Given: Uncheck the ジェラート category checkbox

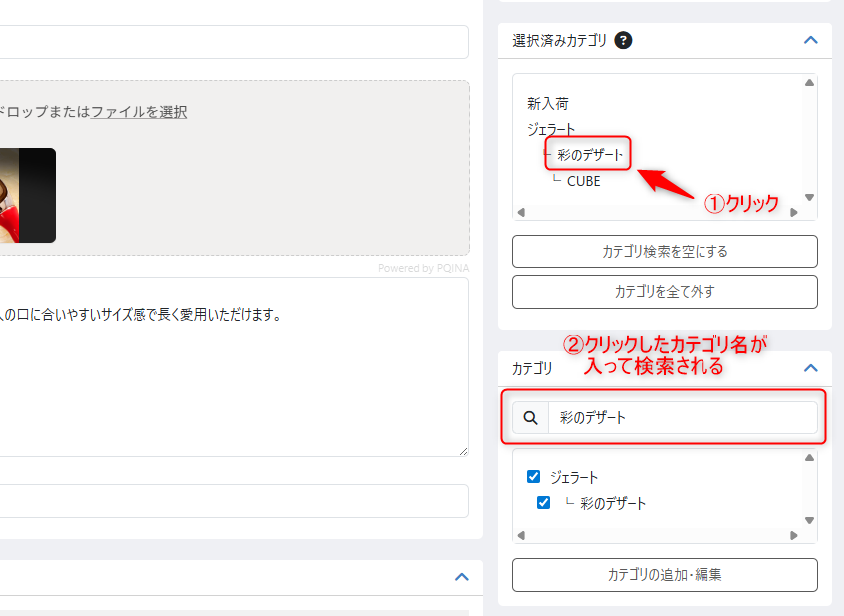Looking at the screenshot, I should (x=533, y=477).
